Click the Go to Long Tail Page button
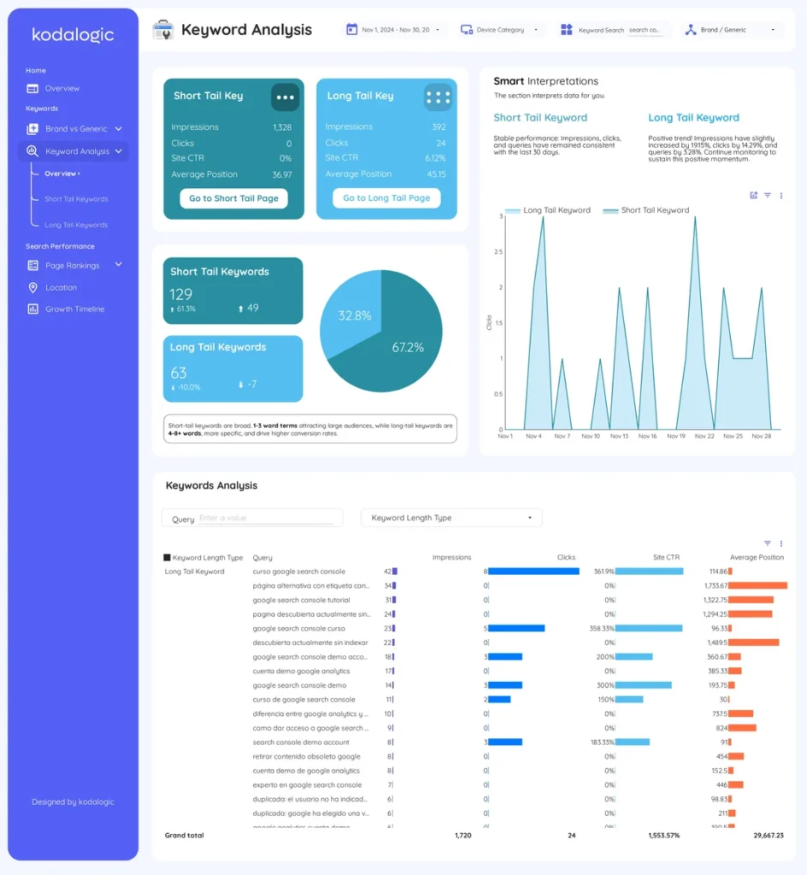Screen dimensions: 807x875 (386, 198)
